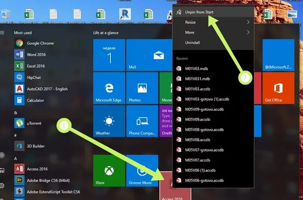Launch the Xbox tile
The height and width of the screenshot is (200, 303).
click(x=109, y=171)
